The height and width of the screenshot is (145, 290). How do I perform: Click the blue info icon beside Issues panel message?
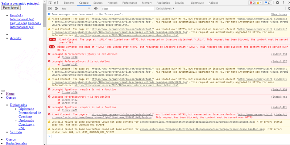[x=49, y=14]
